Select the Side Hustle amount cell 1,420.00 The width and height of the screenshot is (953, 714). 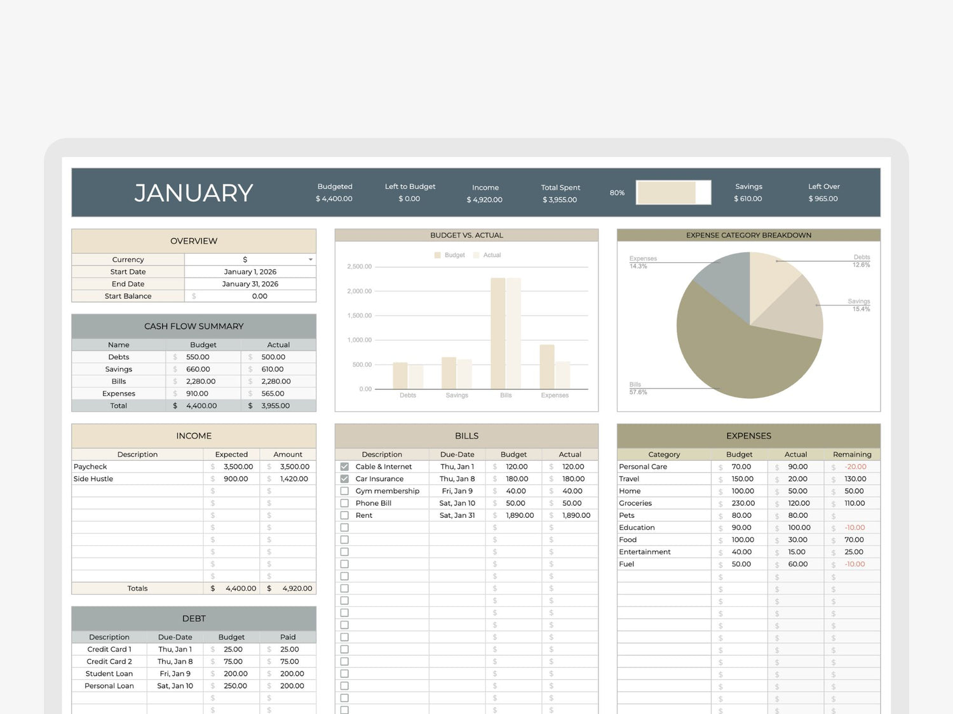point(288,479)
